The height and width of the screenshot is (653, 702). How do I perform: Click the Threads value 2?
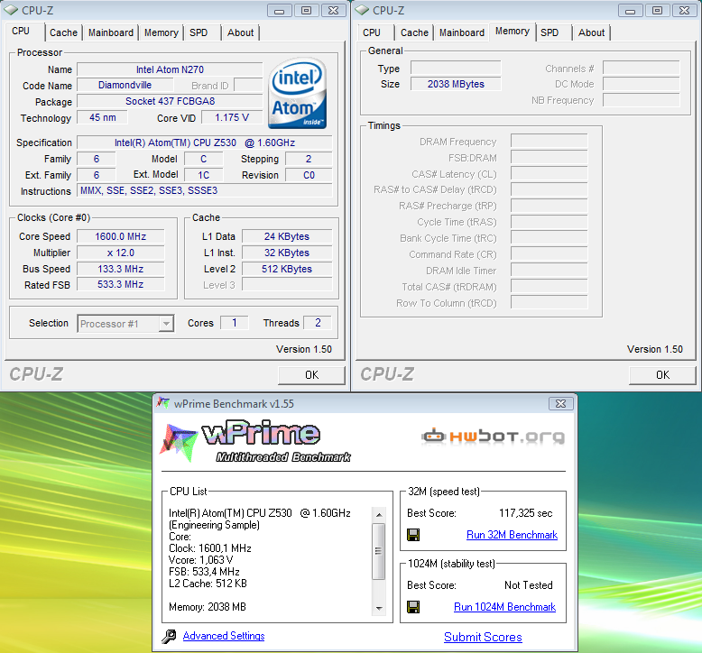[x=318, y=323]
